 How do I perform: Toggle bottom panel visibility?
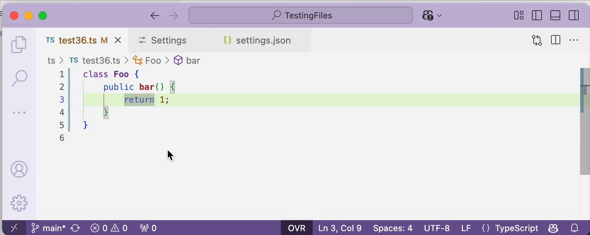coord(556,16)
